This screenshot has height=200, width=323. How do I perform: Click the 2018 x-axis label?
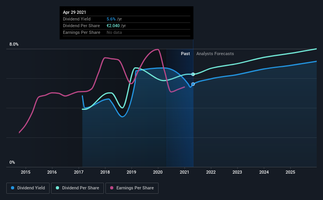(x=105, y=172)
